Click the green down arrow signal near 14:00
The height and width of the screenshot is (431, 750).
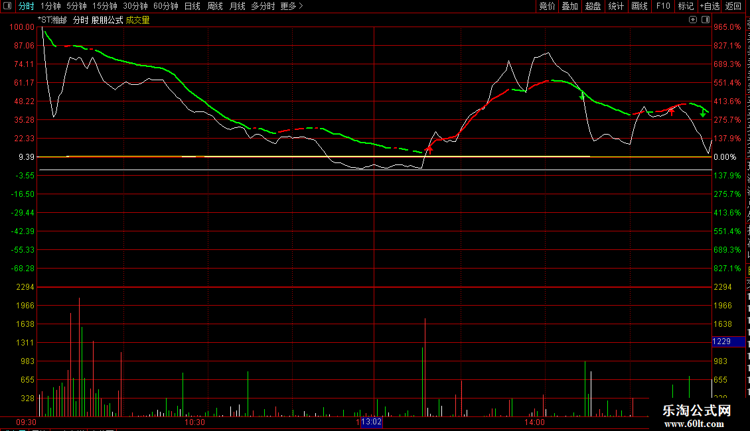point(581,97)
